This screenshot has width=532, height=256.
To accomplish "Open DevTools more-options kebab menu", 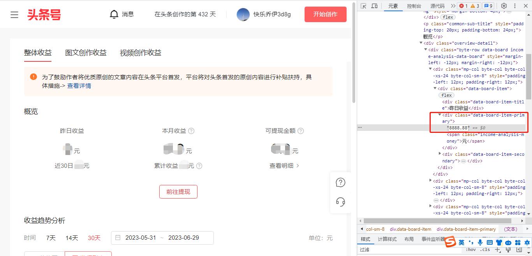I will (x=514, y=5).
